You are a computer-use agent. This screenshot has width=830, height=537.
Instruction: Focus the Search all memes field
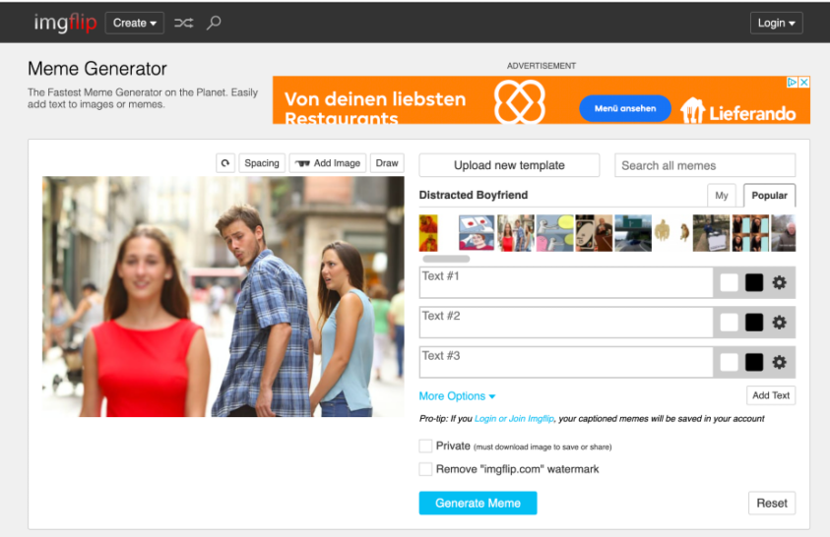[x=705, y=165]
